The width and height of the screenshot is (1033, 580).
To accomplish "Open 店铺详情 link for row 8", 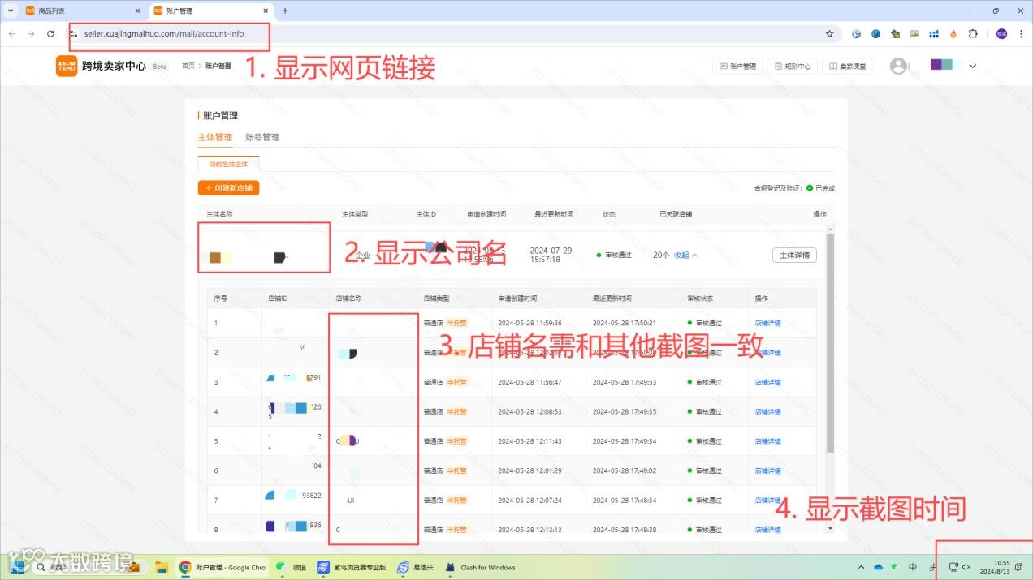I will pyautogui.click(x=767, y=530).
